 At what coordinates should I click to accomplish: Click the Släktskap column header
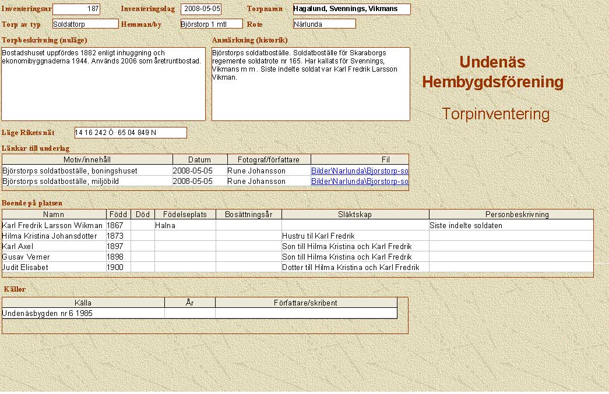355,215
